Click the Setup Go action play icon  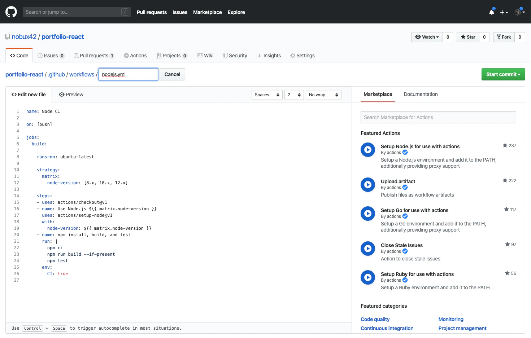click(368, 214)
